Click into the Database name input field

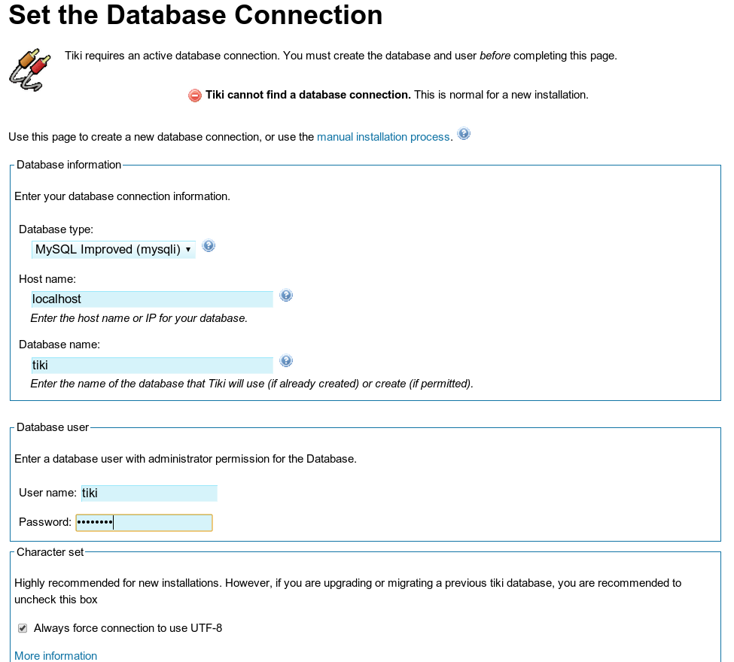coord(151,366)
